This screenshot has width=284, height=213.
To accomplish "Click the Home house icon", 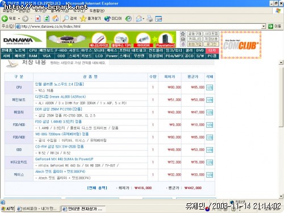I will click(56, 19).
